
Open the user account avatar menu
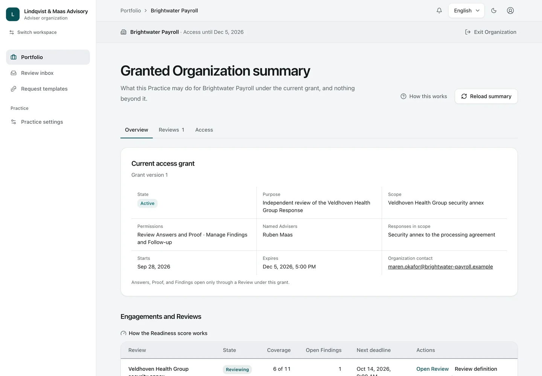[x=510, y=11]
